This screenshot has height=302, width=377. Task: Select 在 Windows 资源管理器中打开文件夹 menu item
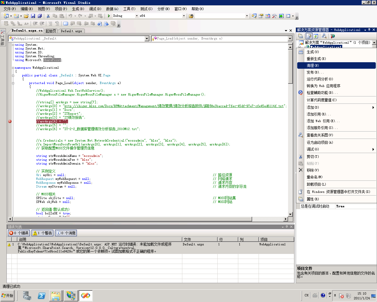click(x=336, y=192)
